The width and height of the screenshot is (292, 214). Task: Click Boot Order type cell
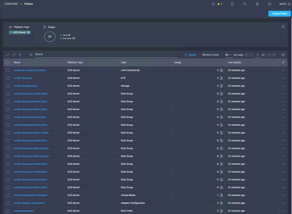point(127,211)
